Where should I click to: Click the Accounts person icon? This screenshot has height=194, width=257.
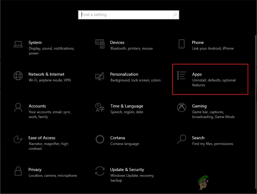(x=18, y=107)
